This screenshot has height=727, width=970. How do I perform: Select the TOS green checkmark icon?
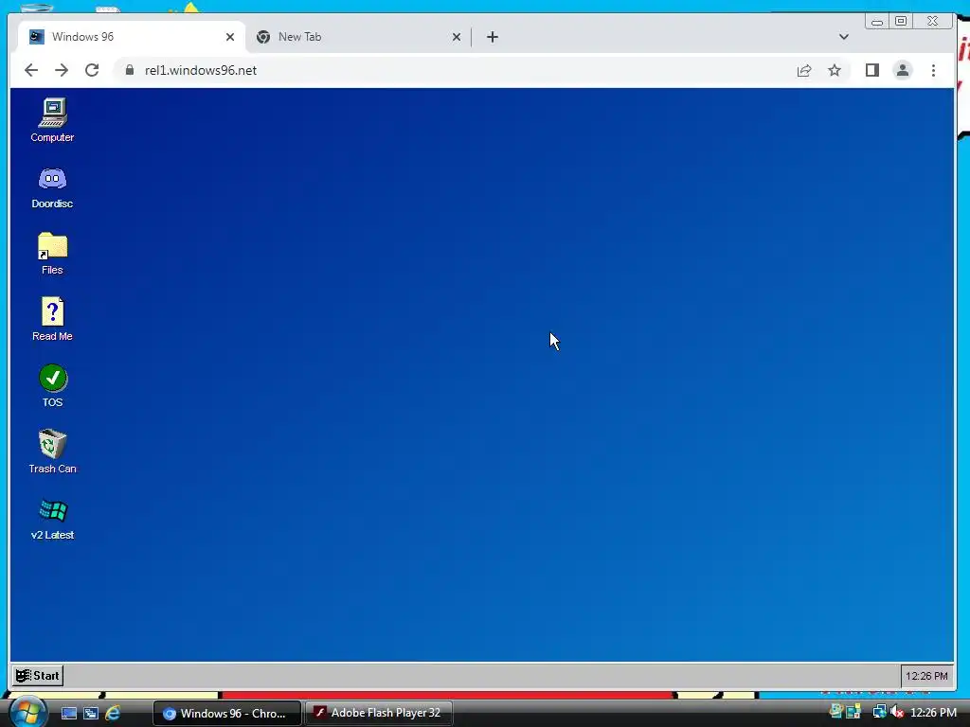tap(53, 386)
